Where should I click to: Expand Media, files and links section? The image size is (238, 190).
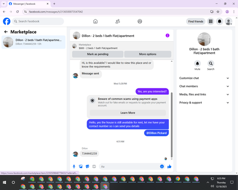[204, 95]
